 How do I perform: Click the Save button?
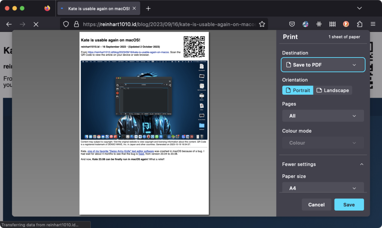click(349, 204)
